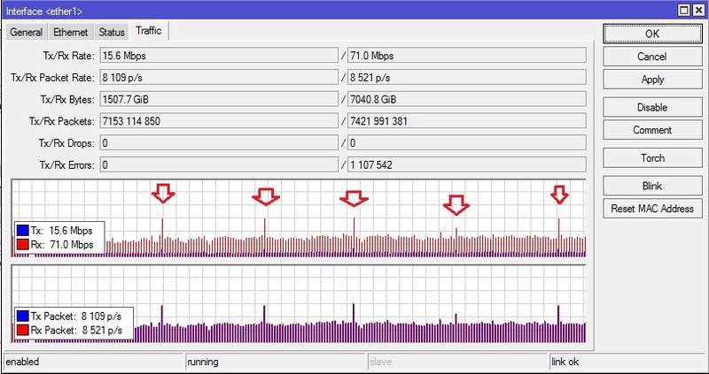
Task: Click the Traffic tab
Action: click(149, 31)
